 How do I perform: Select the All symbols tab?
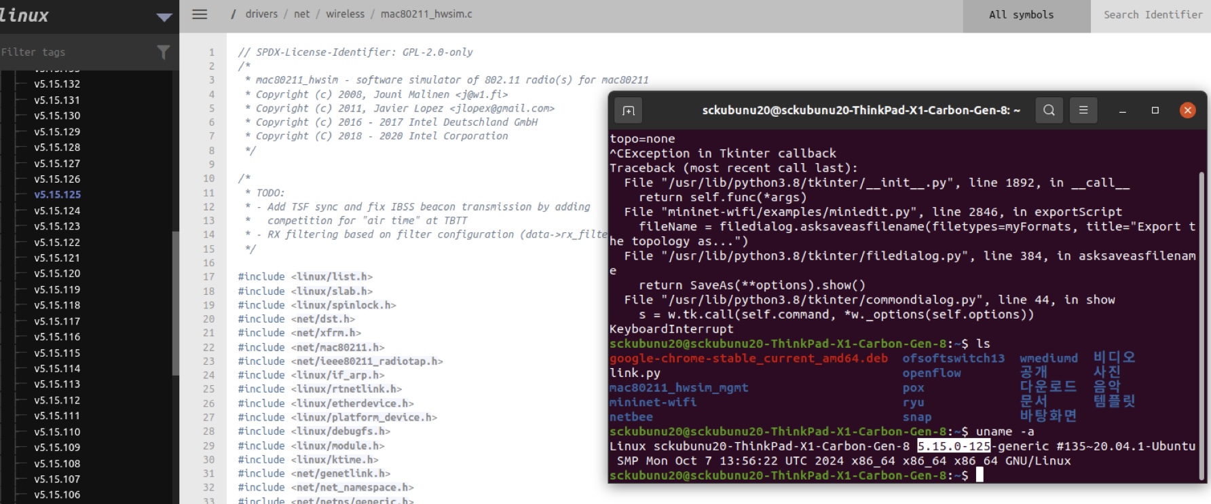(1026, 16)
